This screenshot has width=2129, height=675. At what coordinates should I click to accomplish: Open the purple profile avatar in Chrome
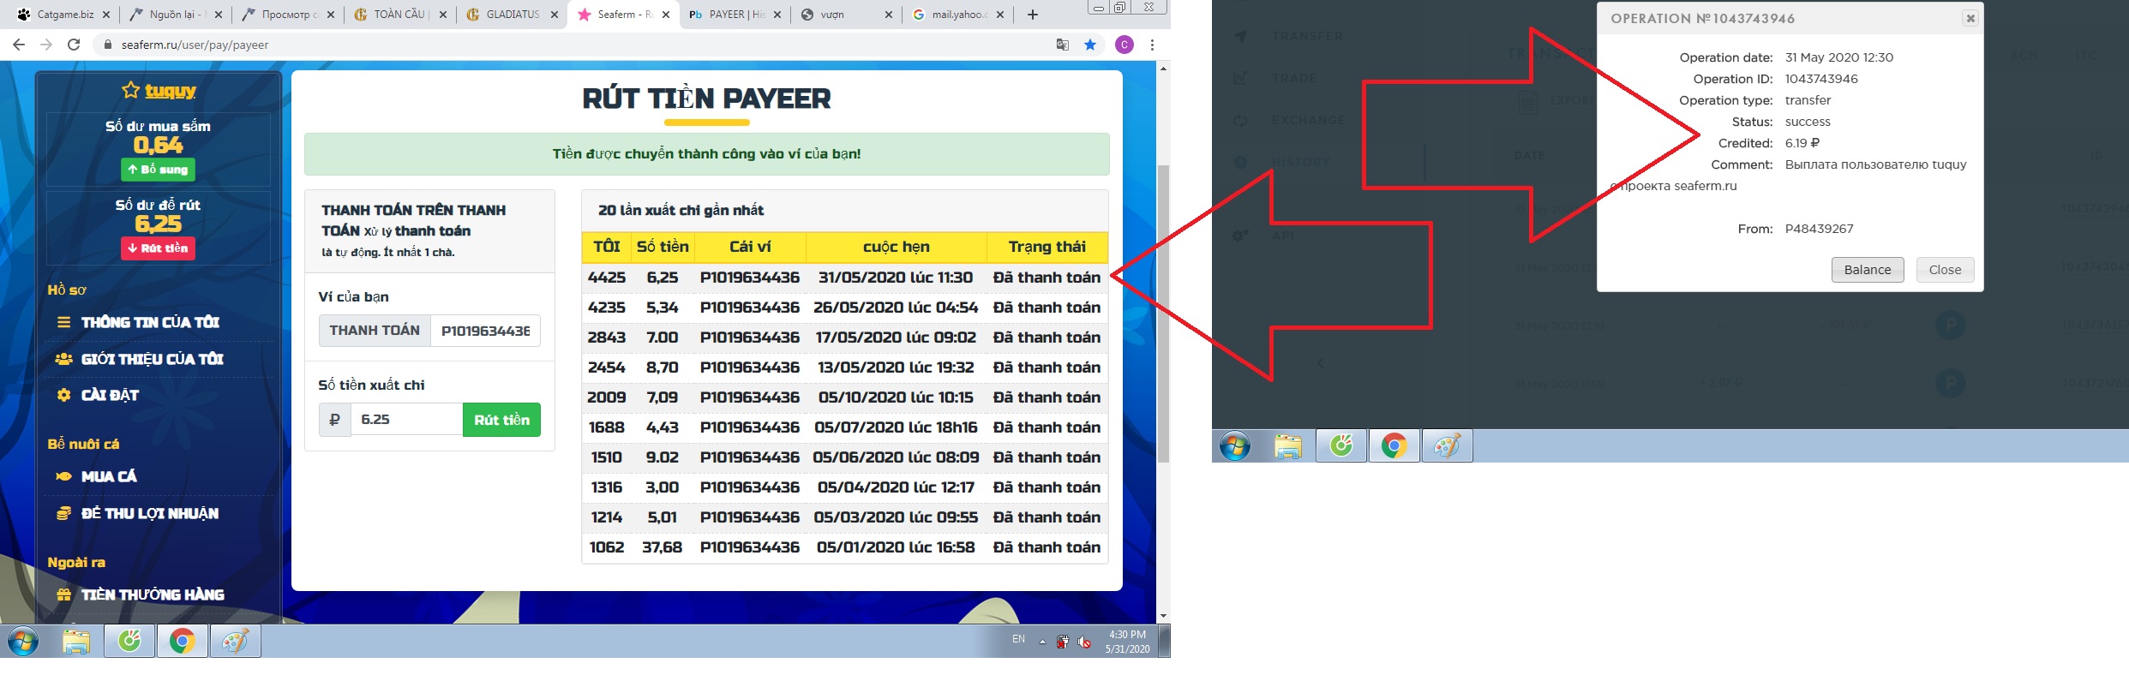1124,45
